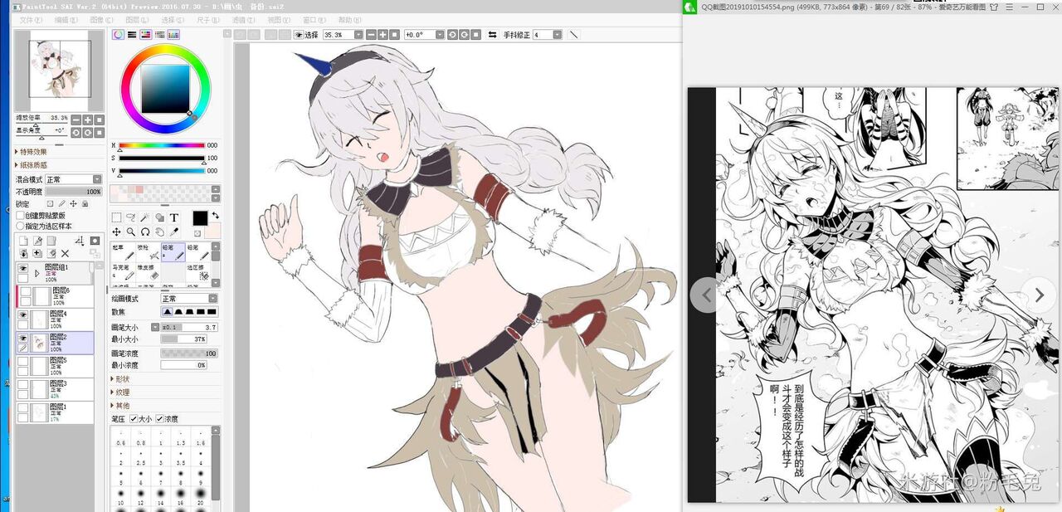Open the 混合模式 blend mode dropdown

[73, 179]
